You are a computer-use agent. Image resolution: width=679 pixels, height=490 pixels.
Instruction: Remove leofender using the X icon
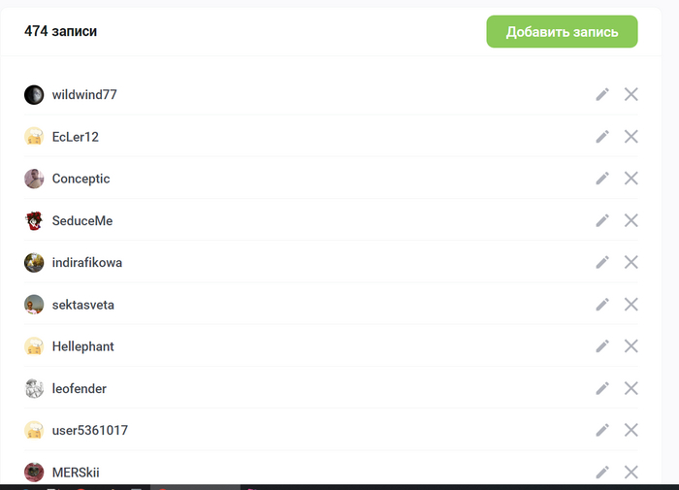(630, 388)
